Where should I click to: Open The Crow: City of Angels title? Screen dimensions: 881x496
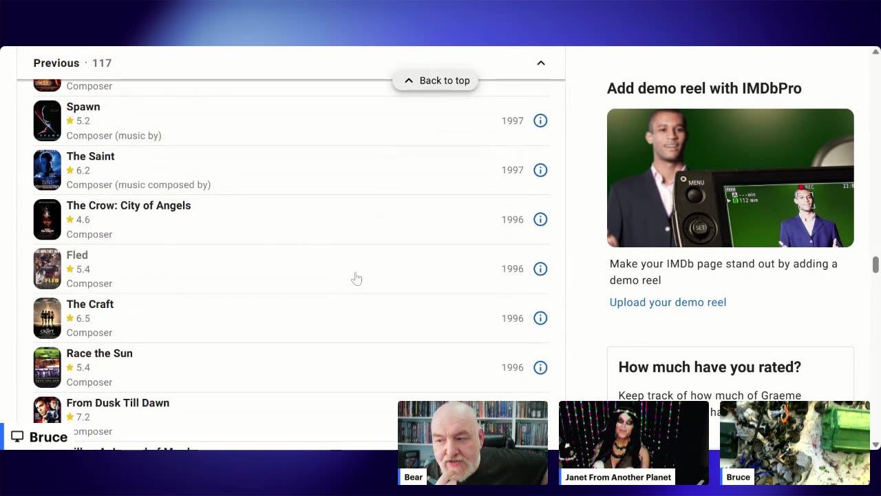tap(129, 205)
